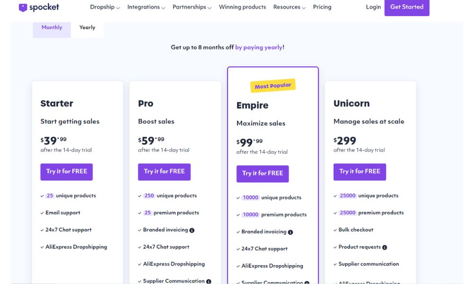Click info icon beside Pro Branded invoicing

[x=192, y=231]
